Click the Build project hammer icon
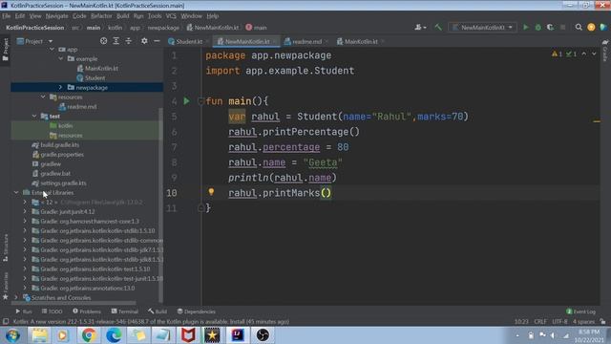This screenshot has width=611, height=344. click(438, 28)
